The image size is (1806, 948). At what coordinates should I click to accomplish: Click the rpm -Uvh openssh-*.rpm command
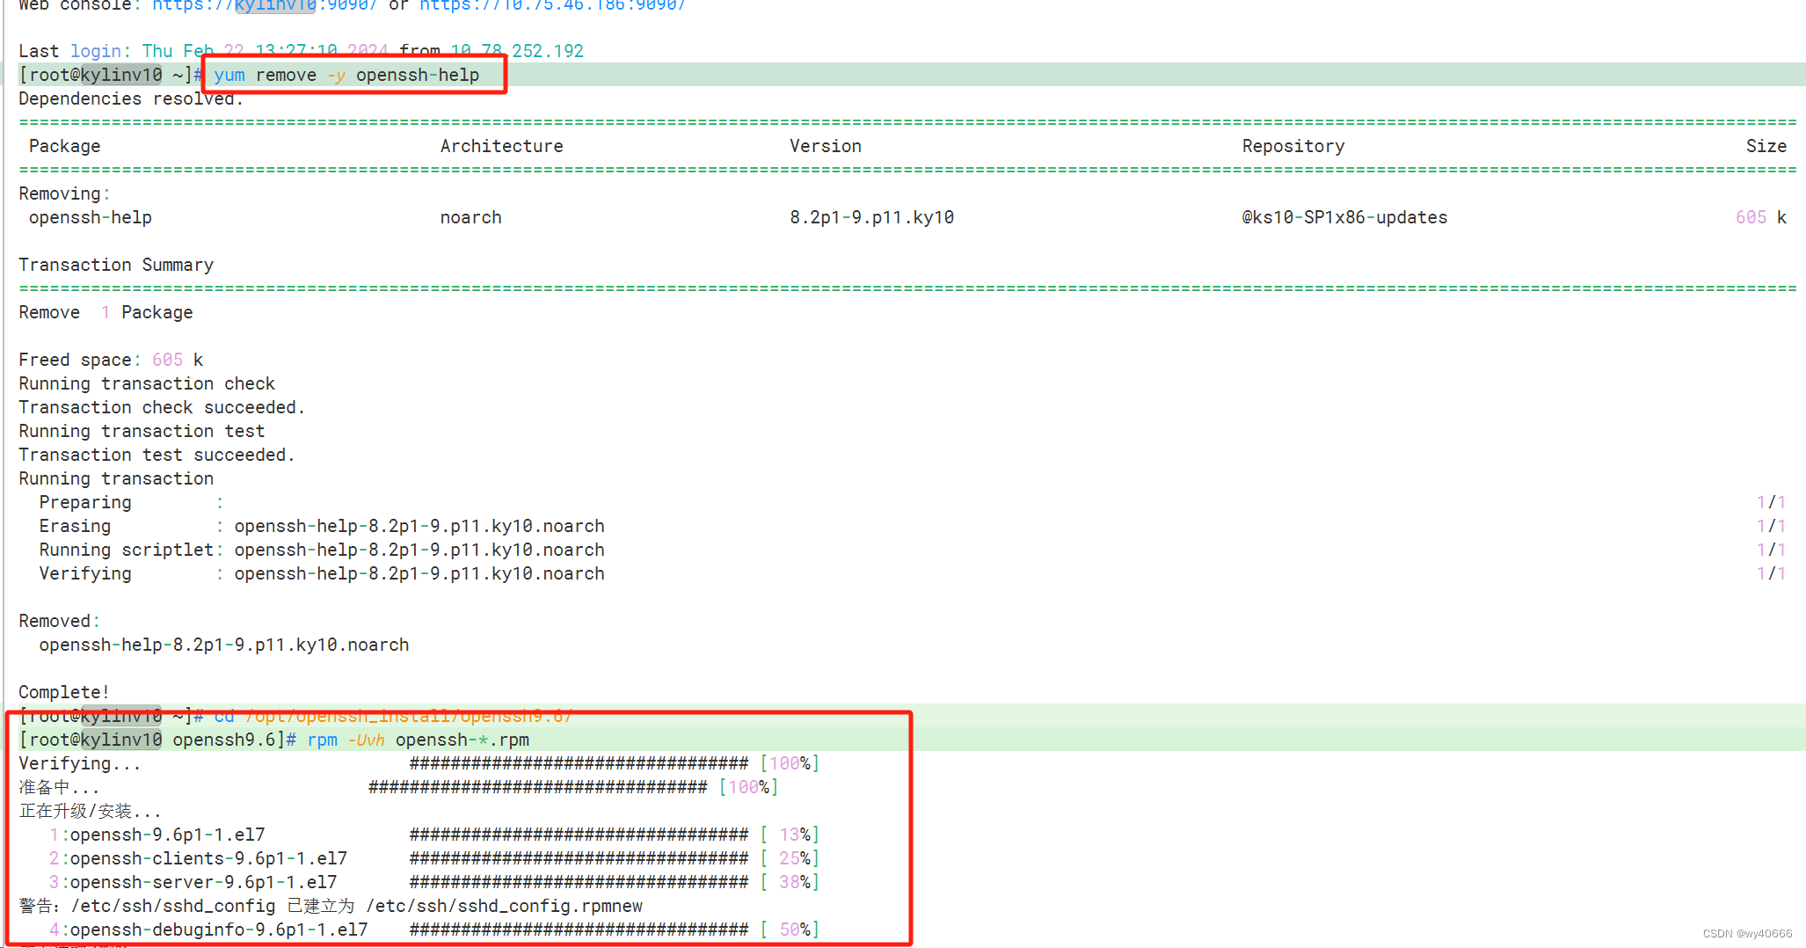click(418, 740)
